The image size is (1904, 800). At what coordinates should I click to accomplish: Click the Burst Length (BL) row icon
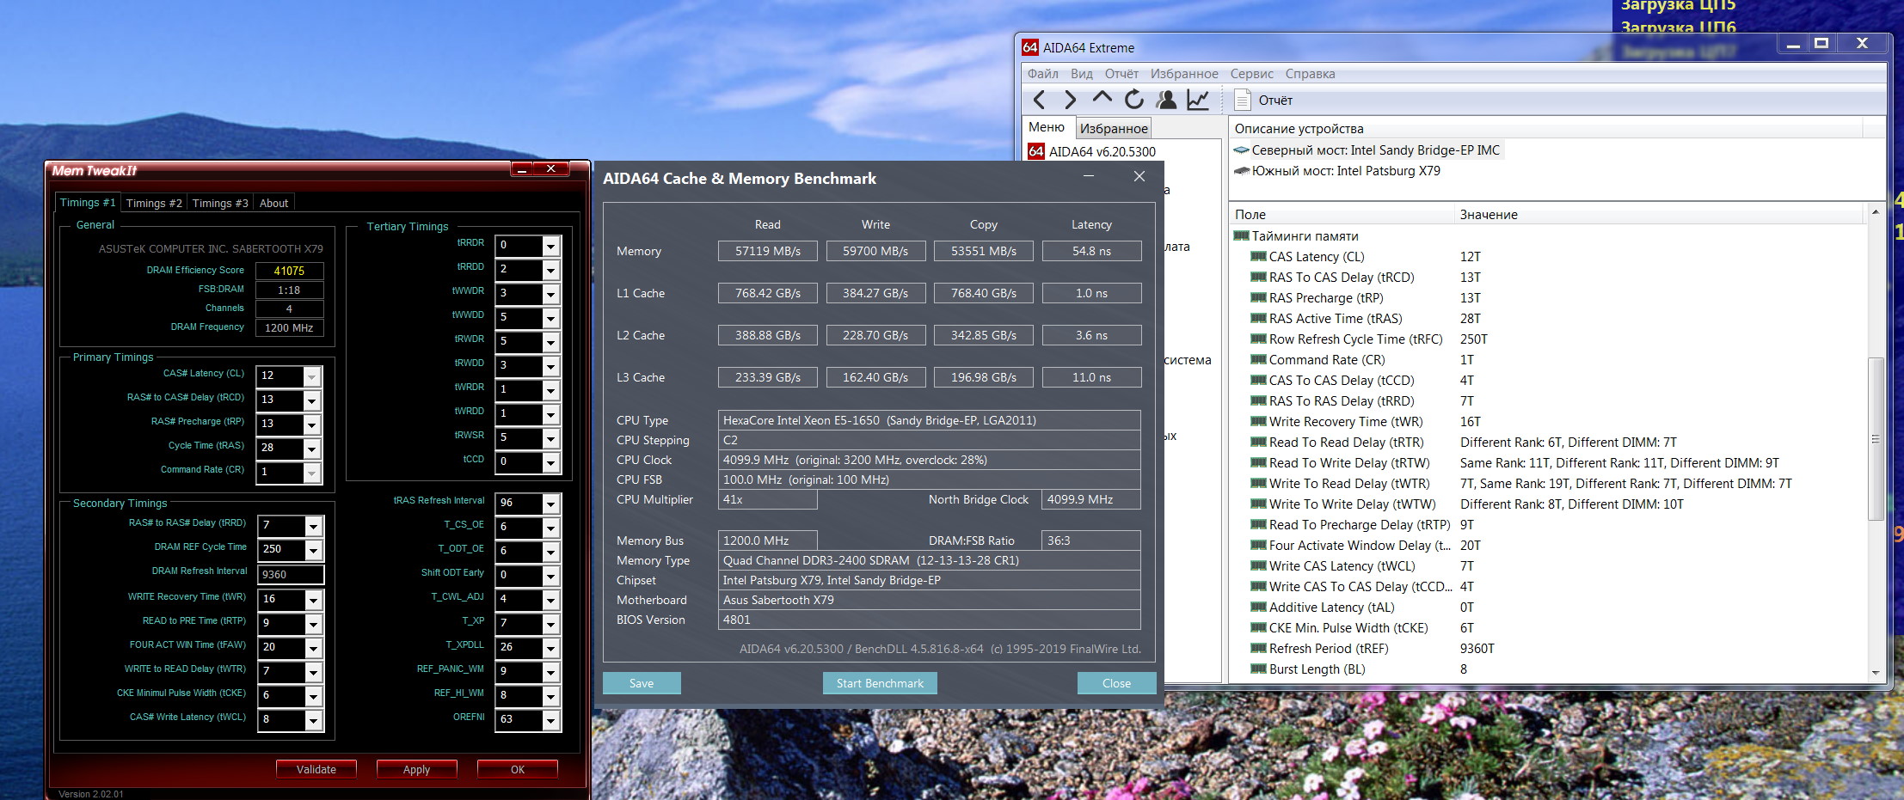point(1258,669)
